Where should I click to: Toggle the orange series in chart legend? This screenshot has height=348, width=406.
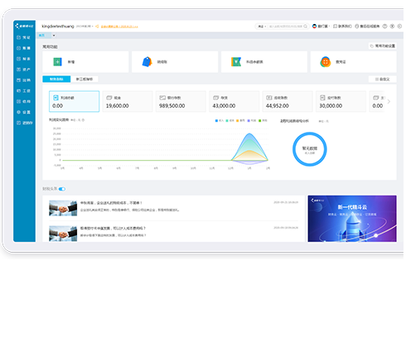[x=240, y=120]
